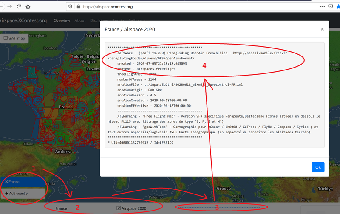
Task: Remove France with its X icon
Action: [x=6, y=182]
